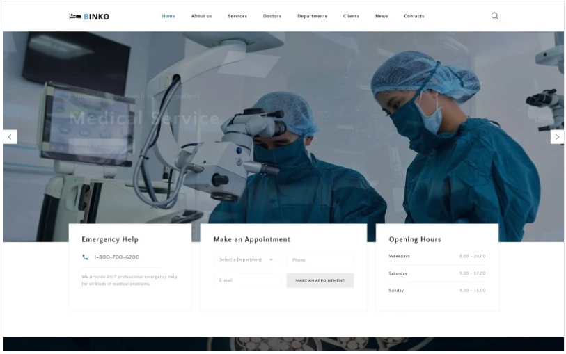Select the Clients menu link
The image size is (566, 354).
coord(351,16)
